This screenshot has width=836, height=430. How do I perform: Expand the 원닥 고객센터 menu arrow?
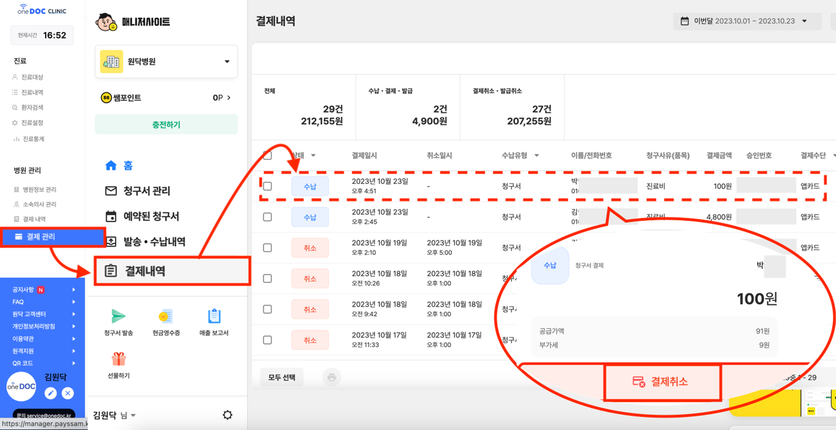tap(74, 314)
